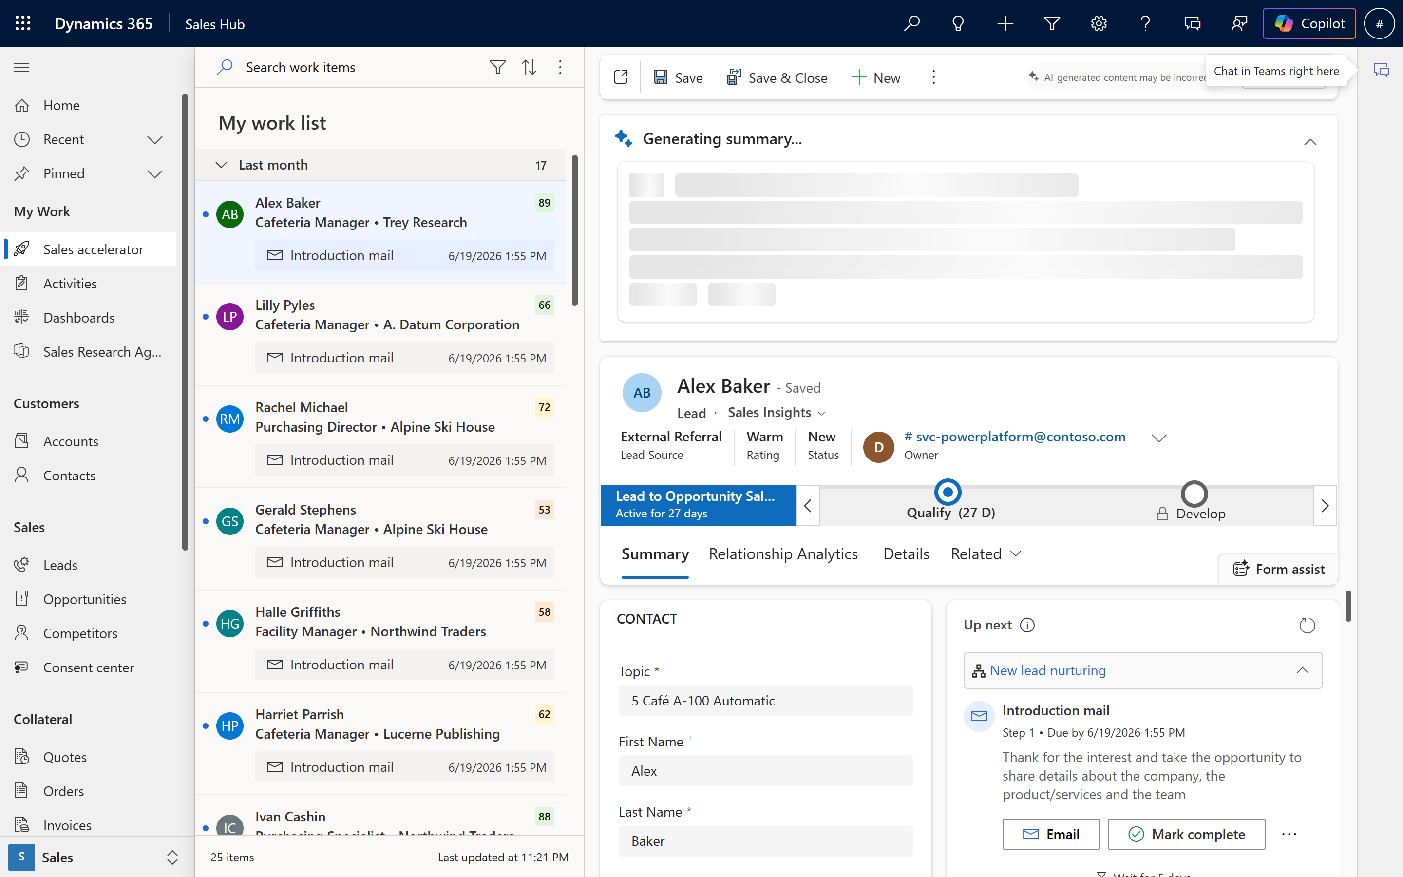Go to next process stage arrow
The width and height of the screenshot is (1403, 877).
click(1325, 506)
